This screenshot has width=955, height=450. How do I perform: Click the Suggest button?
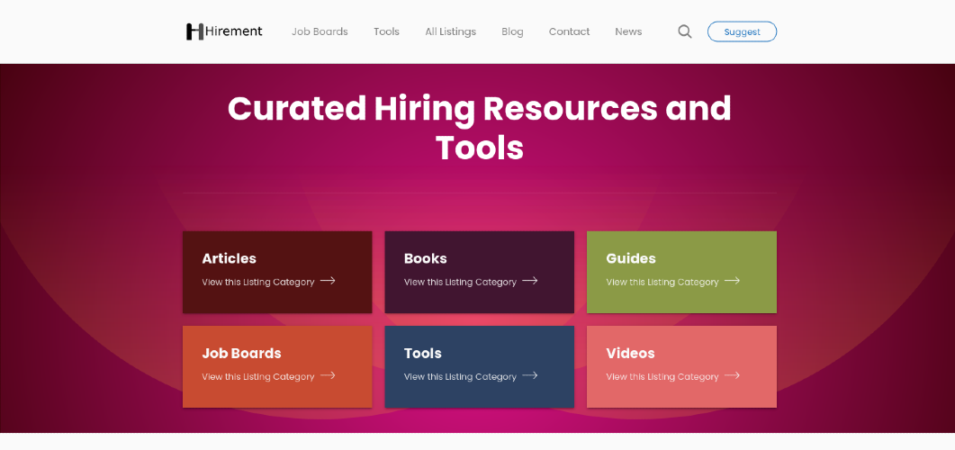(742, 31)
